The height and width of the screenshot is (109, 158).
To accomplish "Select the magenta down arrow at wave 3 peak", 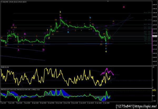I will (60, 18).
